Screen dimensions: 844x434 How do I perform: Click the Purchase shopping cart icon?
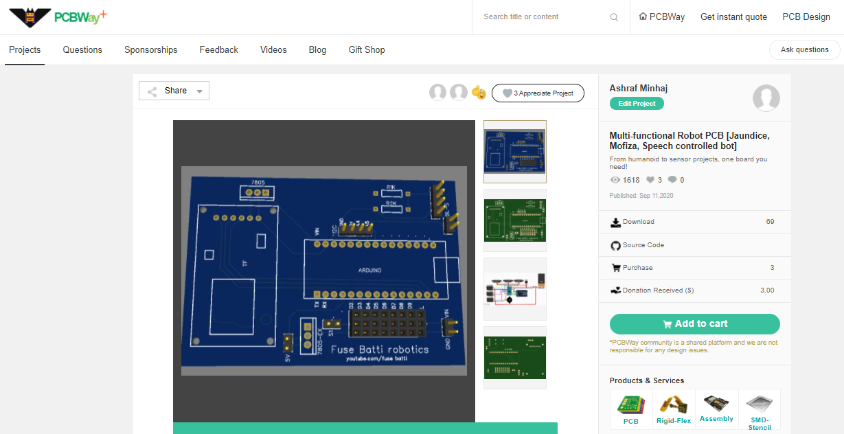tap(615, 267)
